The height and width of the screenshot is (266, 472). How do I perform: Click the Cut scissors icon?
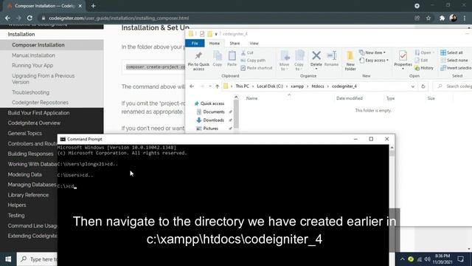tap(243, 52)
